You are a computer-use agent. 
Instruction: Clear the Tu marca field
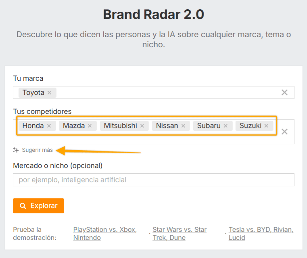pos(284,92)
